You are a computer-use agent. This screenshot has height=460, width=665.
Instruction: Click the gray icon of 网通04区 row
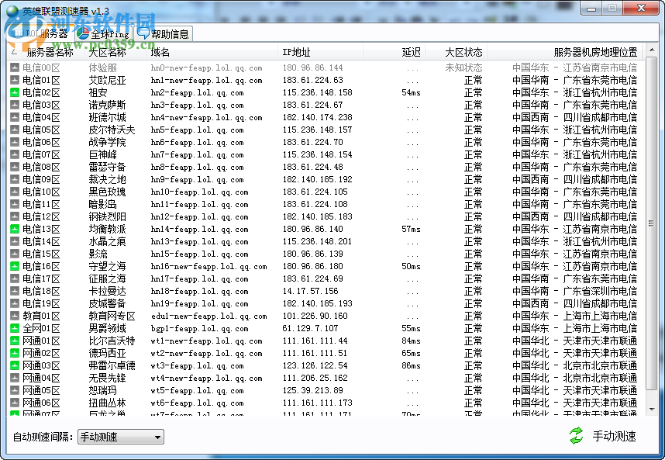[15, 378]
